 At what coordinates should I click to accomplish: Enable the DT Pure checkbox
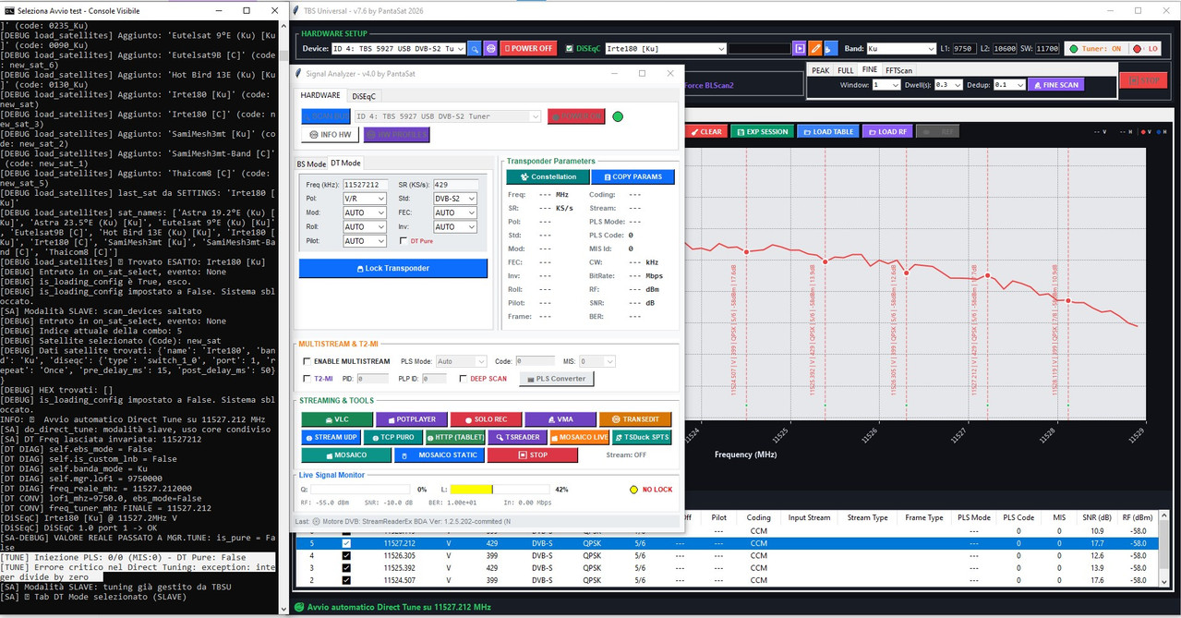[x=404, y=241]
